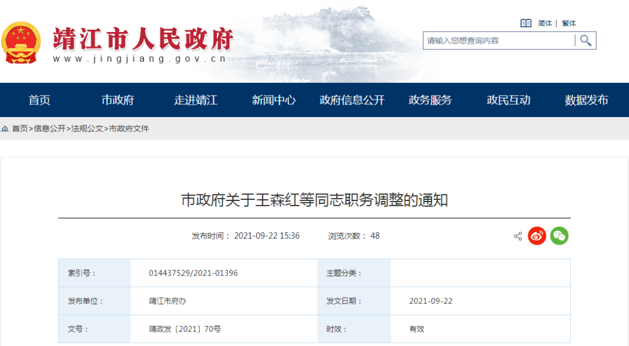Click the 时效 label cell
Viewport: 629px width, 346px height.
pyautogui.click(x=354, y=329)
